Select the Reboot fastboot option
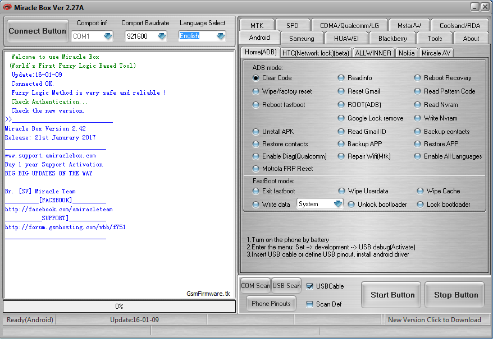Viewport: 493px width, 339px height. pyautogui.click(x=255, y=105)
